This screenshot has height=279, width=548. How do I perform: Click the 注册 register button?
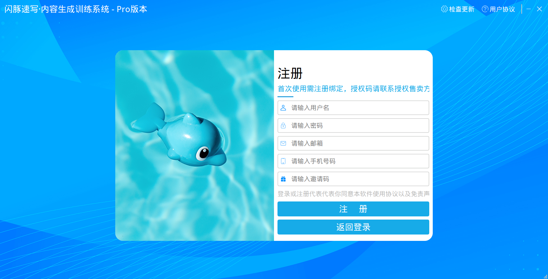click(353, 209)
